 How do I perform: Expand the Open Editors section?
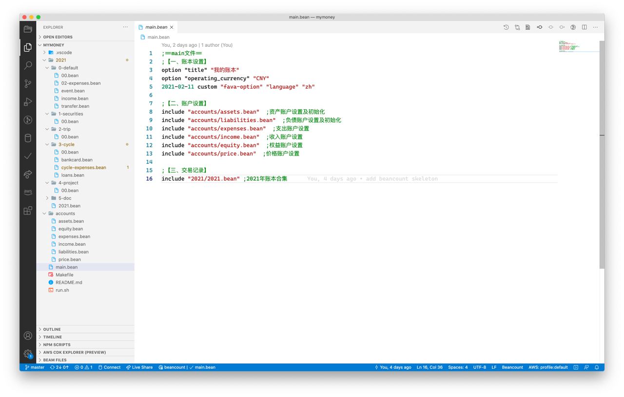click(58, 37)
